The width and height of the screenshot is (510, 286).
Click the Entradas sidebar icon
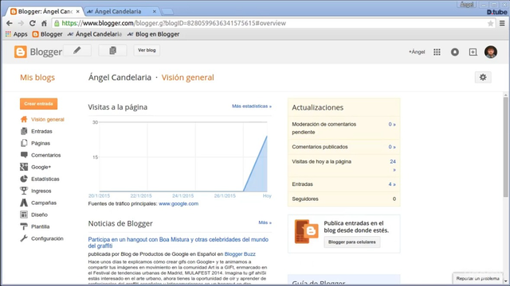click(24, 131)
